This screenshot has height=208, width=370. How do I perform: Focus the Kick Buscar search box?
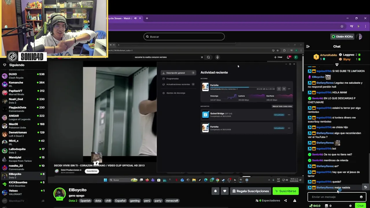[184, 37]
